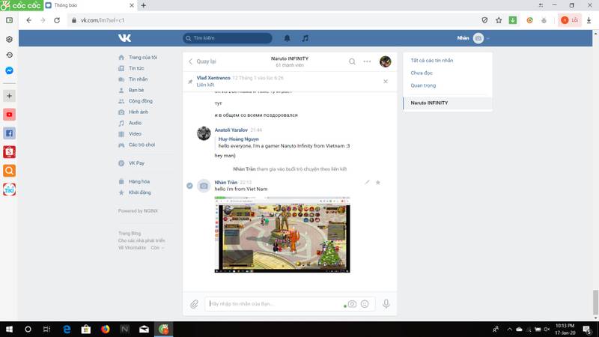
Task: Click green download extension icon
Action: [x=513, y=20]
